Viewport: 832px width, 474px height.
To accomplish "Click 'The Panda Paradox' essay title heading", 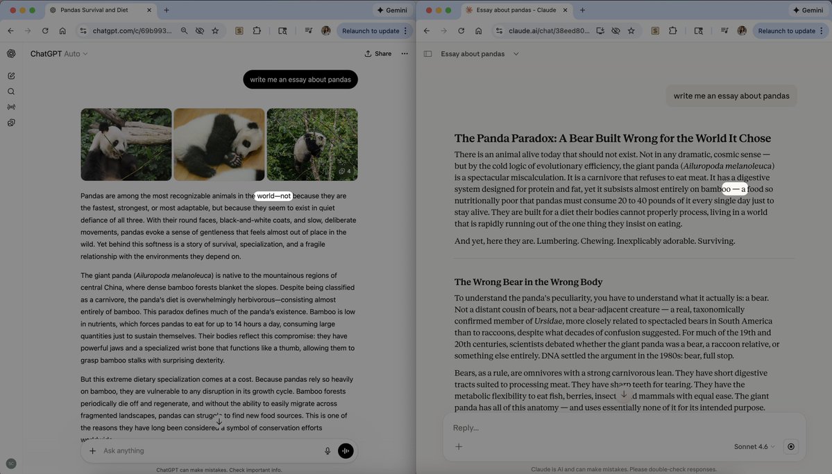I will (612, 138).
